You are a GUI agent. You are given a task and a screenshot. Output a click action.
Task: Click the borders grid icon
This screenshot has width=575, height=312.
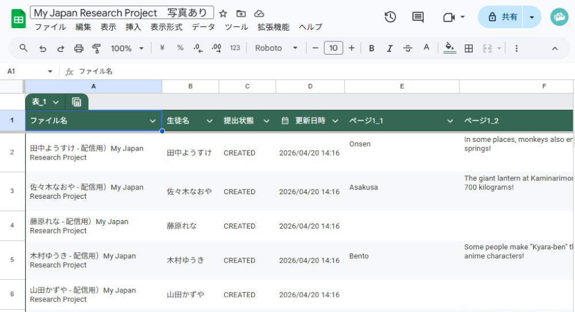tap(469, 48)
